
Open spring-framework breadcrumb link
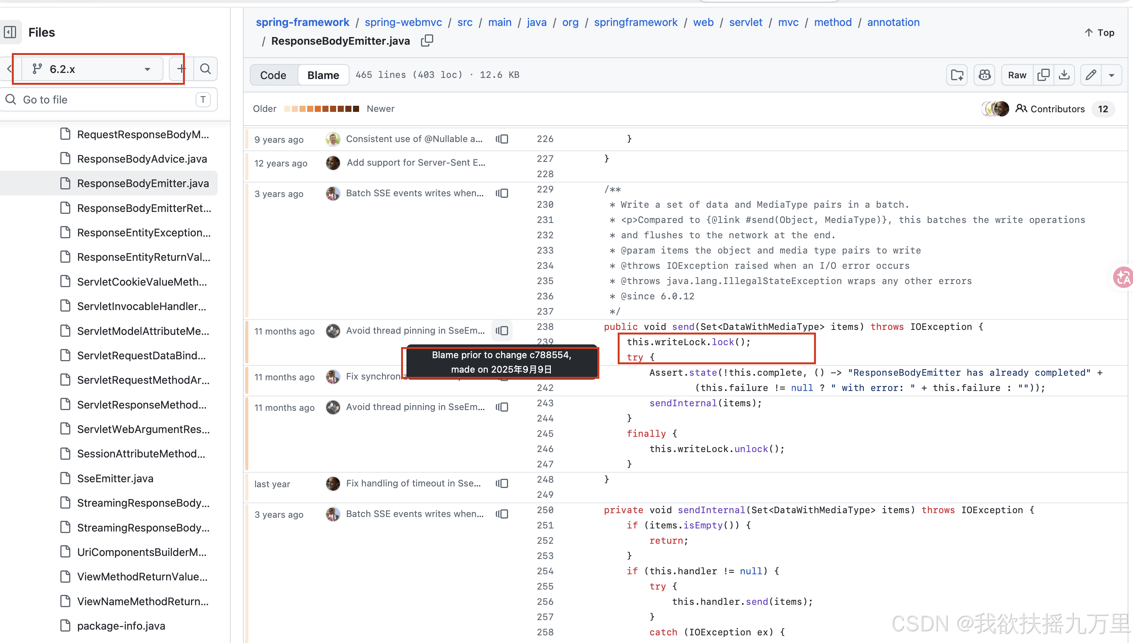pos(303,22)
